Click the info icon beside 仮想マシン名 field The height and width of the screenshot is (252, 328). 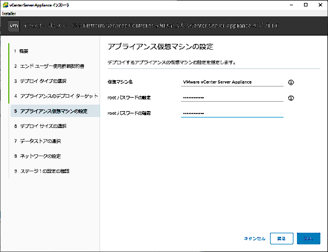(x=291, y=82)
